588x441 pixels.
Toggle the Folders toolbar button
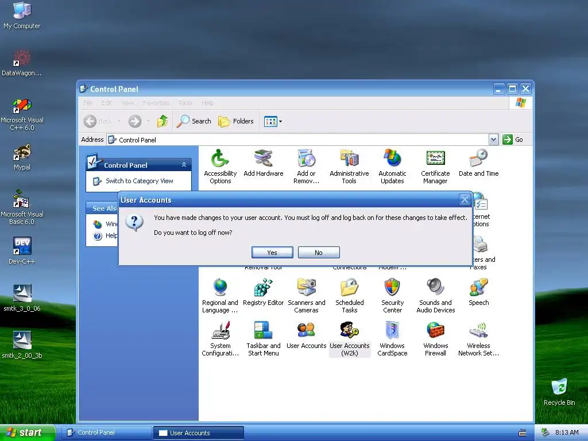point(236,121)
